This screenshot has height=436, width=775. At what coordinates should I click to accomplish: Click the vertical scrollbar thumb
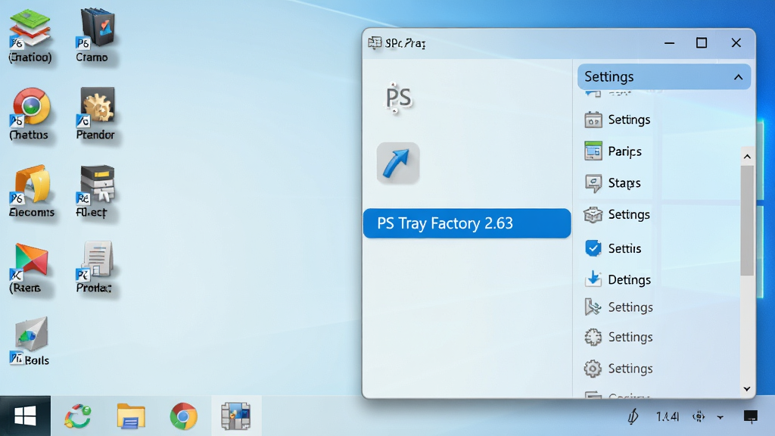747,220
